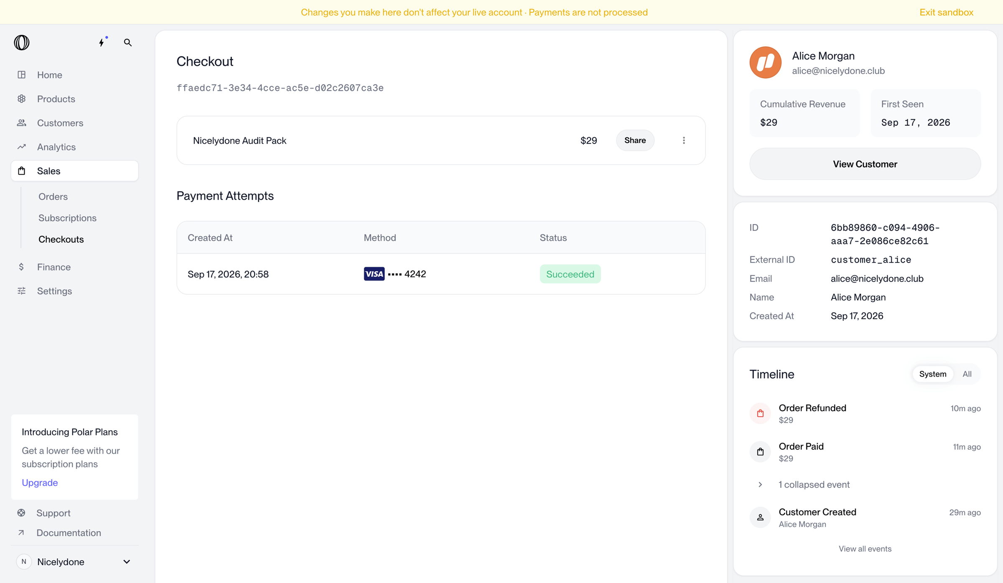
Task: Open Products in sidebar
Action: coord(56,99)
